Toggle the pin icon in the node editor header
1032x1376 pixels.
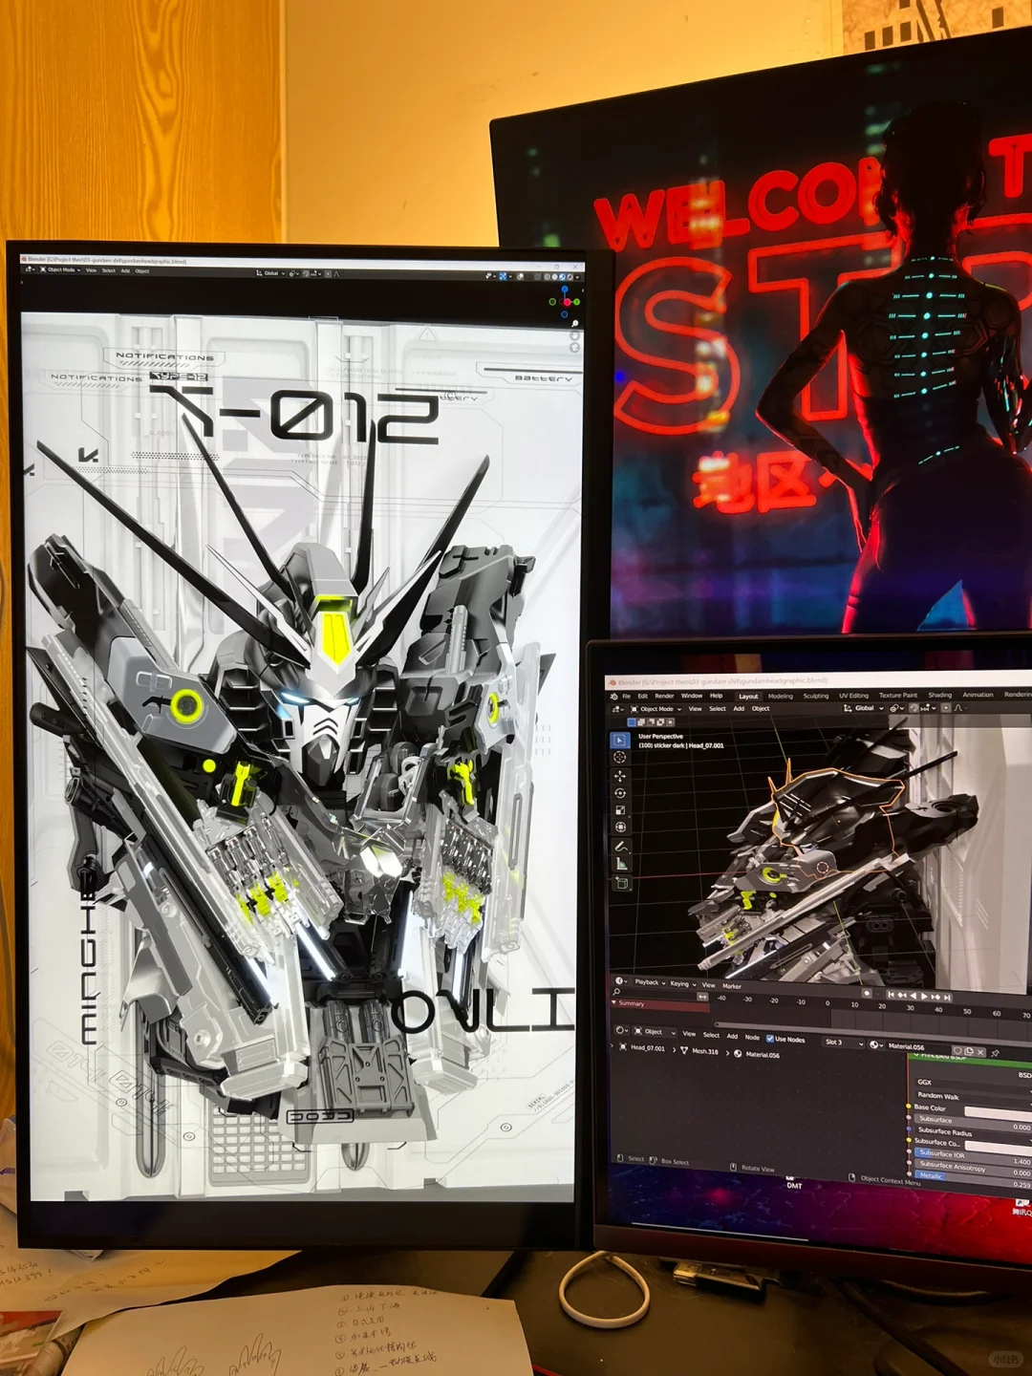(x=995, y=1053)
